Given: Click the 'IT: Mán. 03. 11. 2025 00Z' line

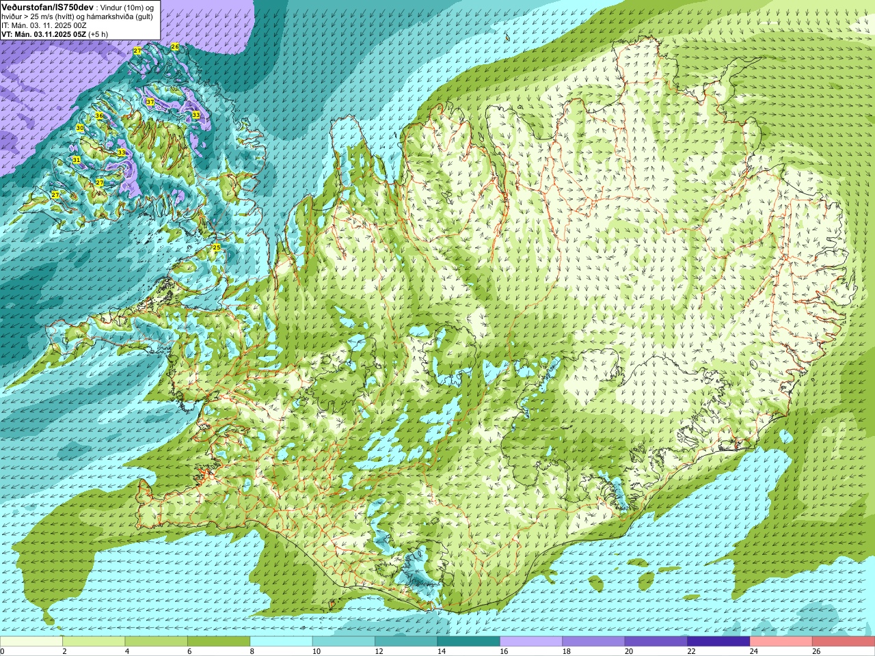Looking at the screenshot, I should click(x=44, y=25).
